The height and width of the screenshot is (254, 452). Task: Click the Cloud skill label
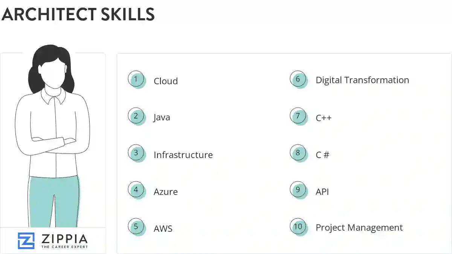point(166,81)
